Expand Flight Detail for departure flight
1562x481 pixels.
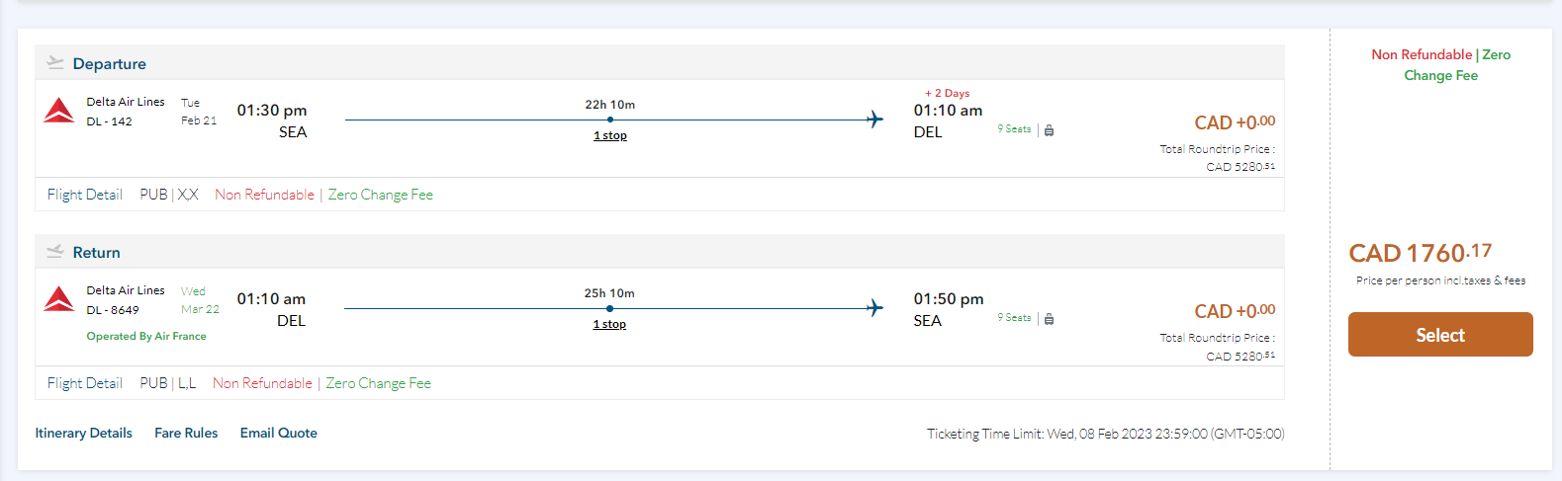[85, 195]
